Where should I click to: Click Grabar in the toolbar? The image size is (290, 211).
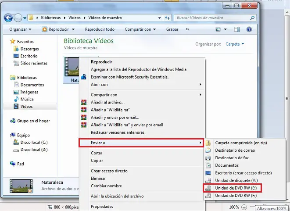[x=172, y=29]
